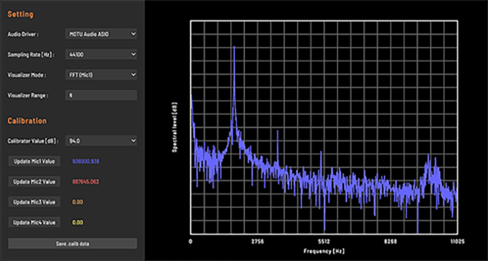Click the Visualizer Mode label
Viewport: 488px width, 261px height.
27,75
